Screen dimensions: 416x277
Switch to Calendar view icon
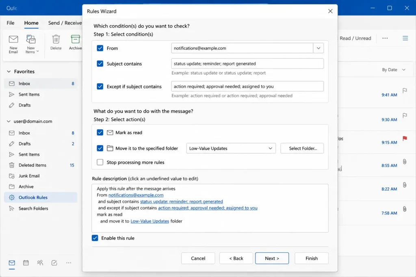26,263
